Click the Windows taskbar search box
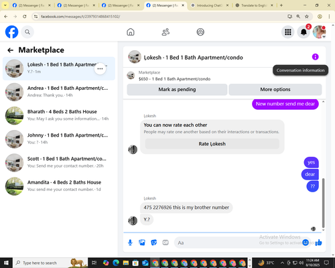This screenshot has width=335, height=268. click(x=50, y=263)
